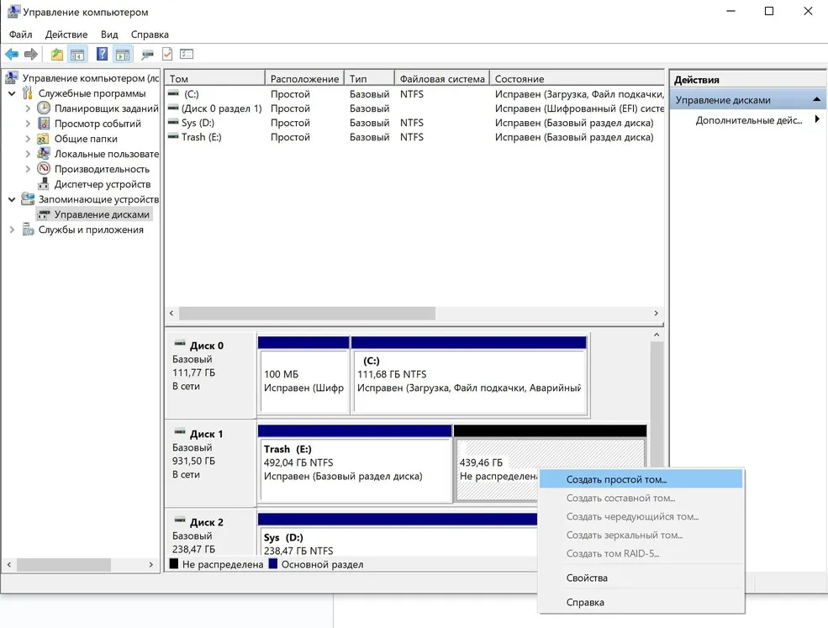Collapse the Служебные программы tree node
The width and height of the screenshot is (828, 628).
click(x=12, y=93)
